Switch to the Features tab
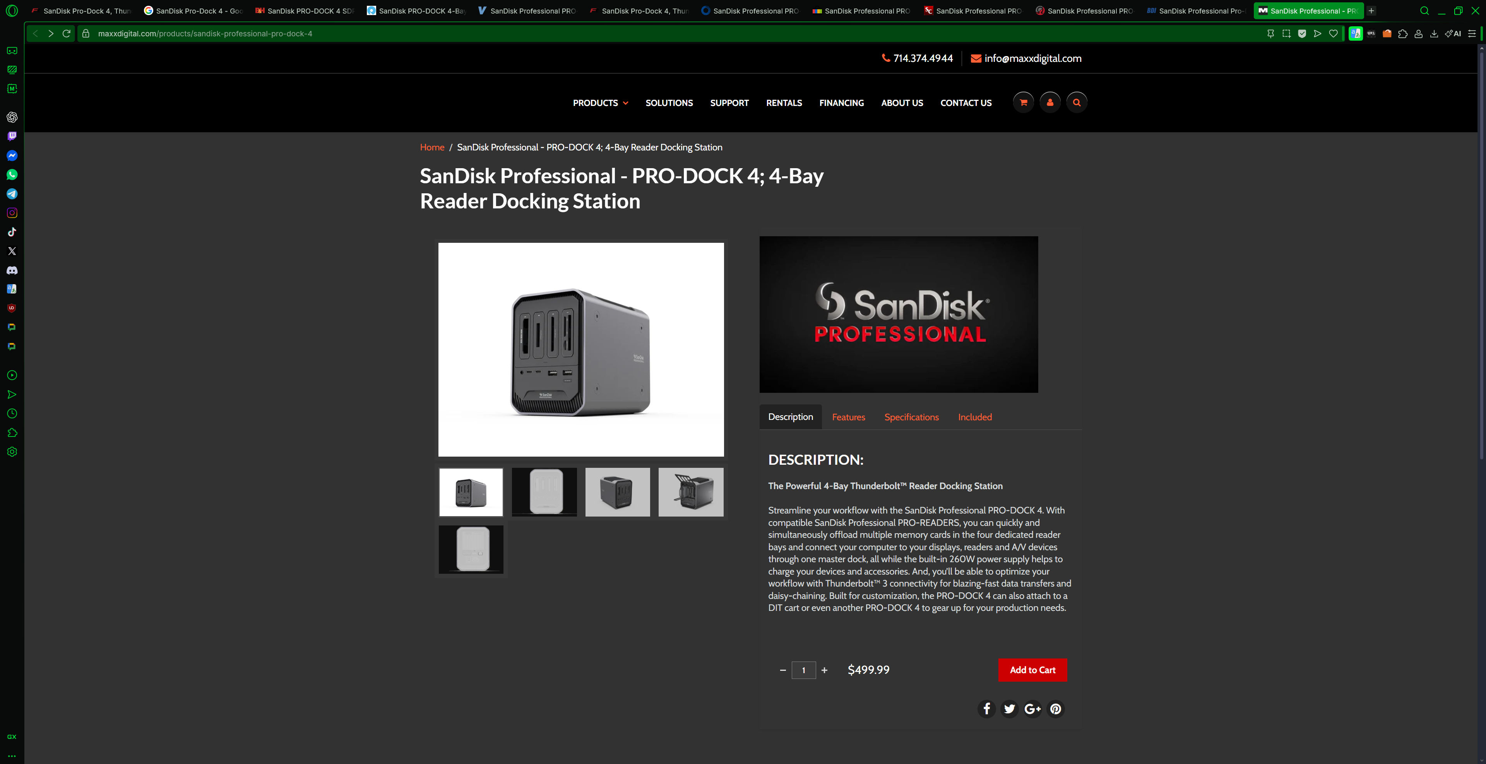The height and width of the screenshot is (764, 1486). [x=849, y=417]
